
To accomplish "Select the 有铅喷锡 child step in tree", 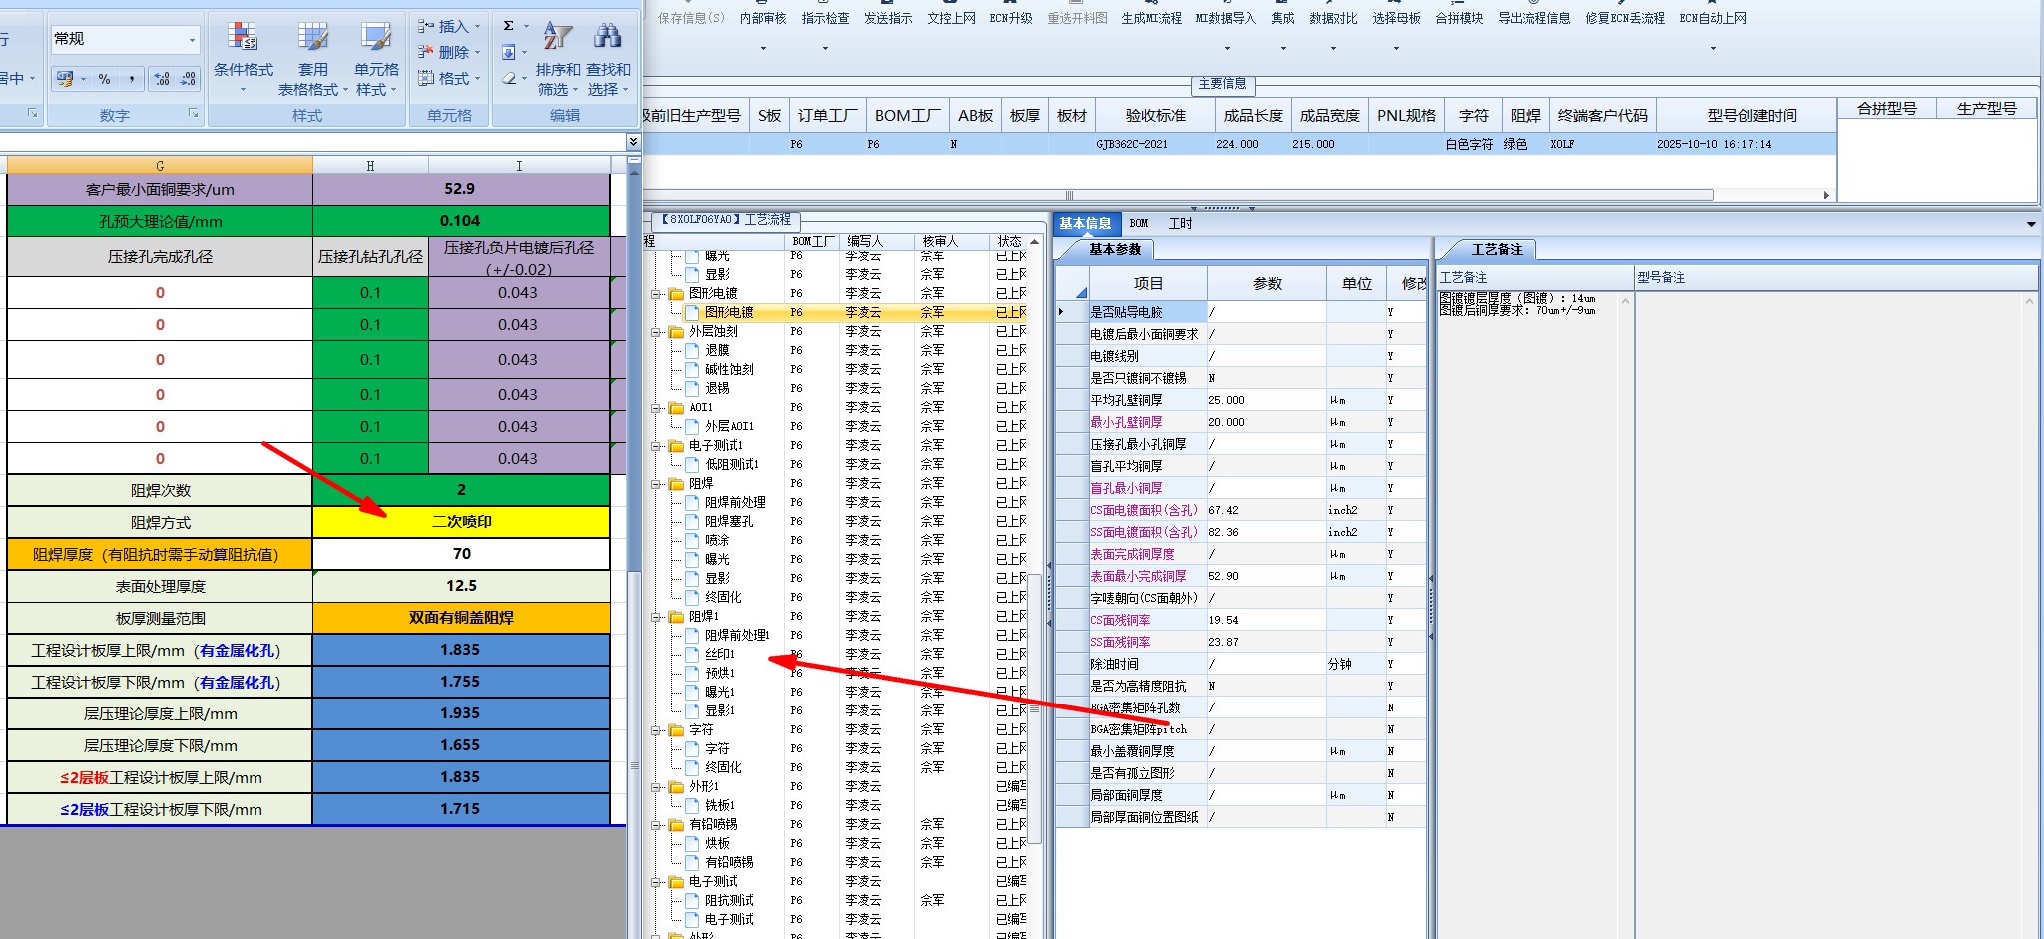I will click(729, 862).
